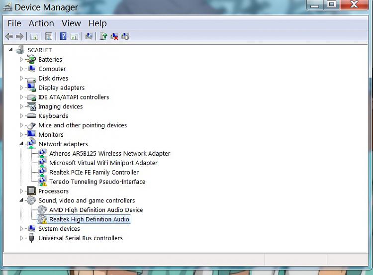Click the Forward arrow toolbar button
The image size is (373, 275).
click(19, 36)
